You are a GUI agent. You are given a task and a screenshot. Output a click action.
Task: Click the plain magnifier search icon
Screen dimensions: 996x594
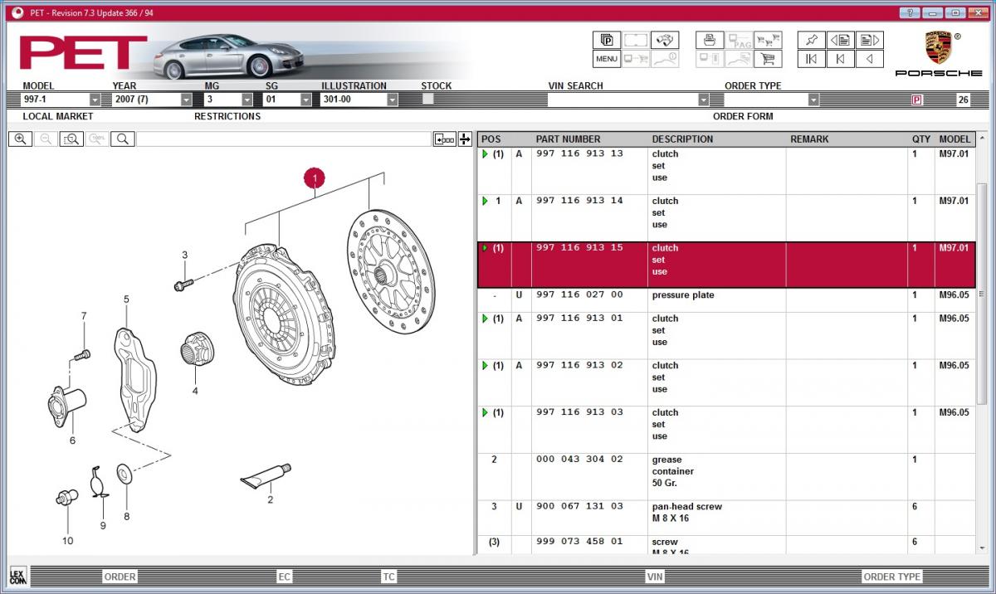(x=123, y=139)
